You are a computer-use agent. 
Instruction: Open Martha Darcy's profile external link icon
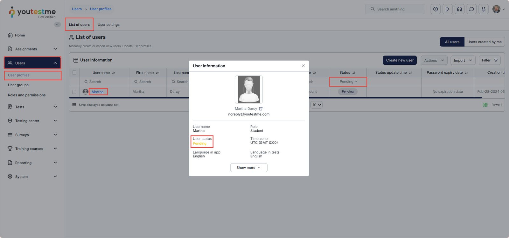pos(261,109)
